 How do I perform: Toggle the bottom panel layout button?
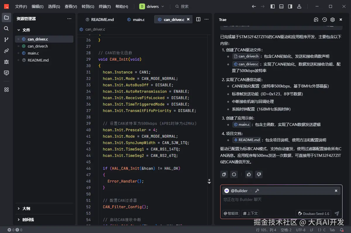[281, 6]
